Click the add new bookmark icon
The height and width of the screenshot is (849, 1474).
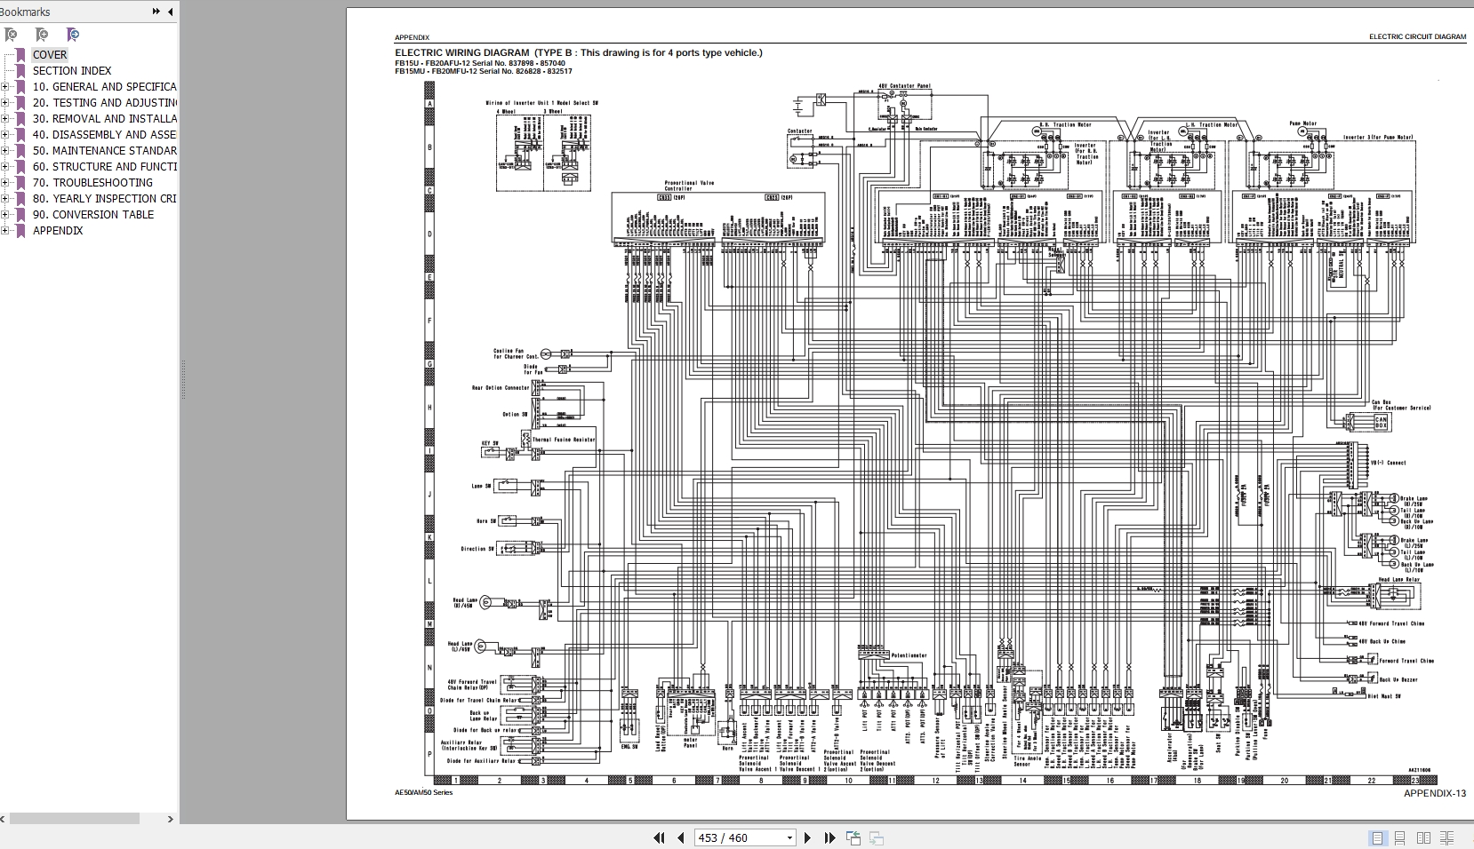[x=42, y=35]
